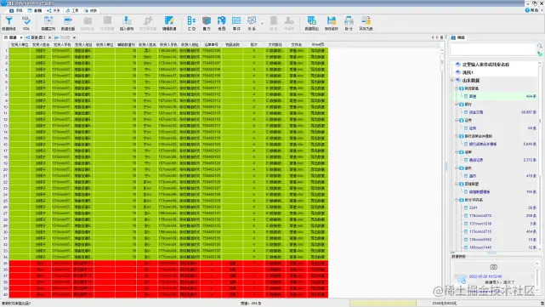Click the data export icon
545x307 pixels.
click(x=312, y=23)
